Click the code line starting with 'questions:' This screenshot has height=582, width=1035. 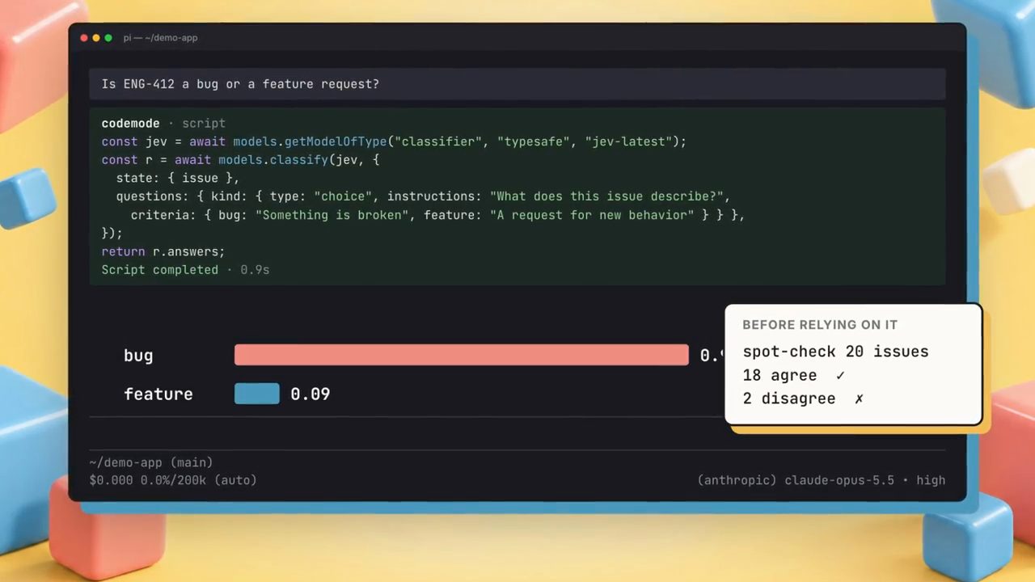tap(423, 196)
